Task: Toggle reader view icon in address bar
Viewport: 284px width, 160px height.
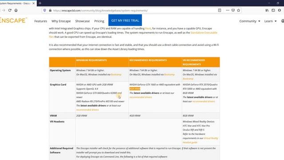Action: point(220,10)
